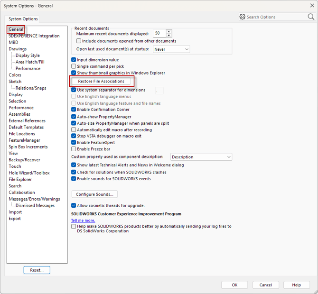The height and width of the screenshot is (294, 318).
Task: Click the gear icon in Search Options
Action: coord(243,17)
